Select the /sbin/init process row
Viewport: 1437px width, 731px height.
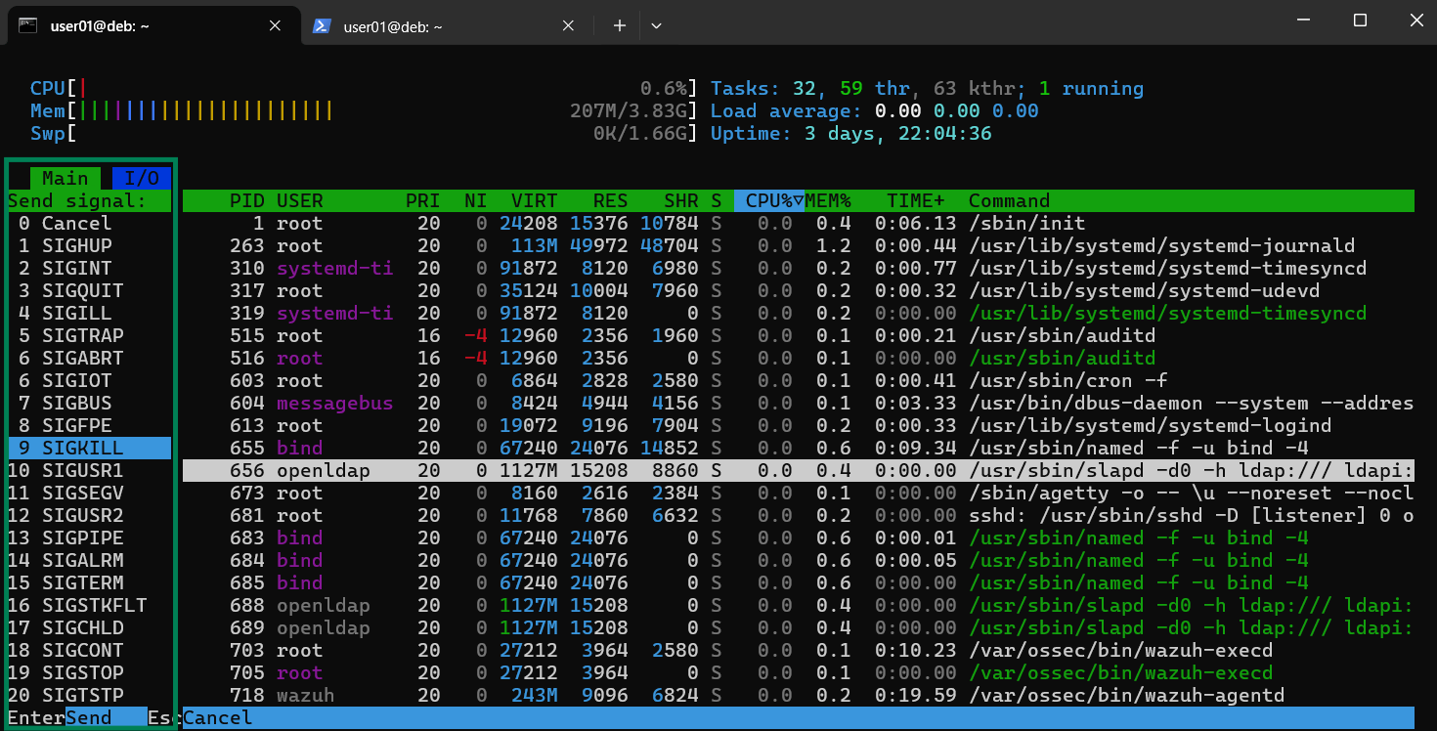[798, 223]
